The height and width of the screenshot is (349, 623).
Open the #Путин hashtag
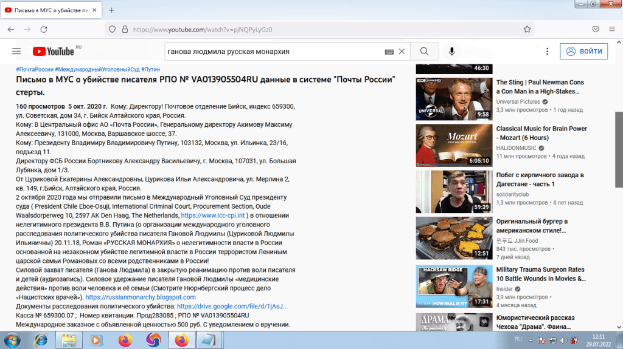coord(152,70)
